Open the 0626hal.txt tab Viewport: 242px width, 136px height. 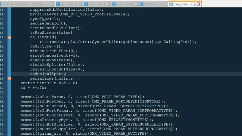pyautogui.click(x=154, y=4)
